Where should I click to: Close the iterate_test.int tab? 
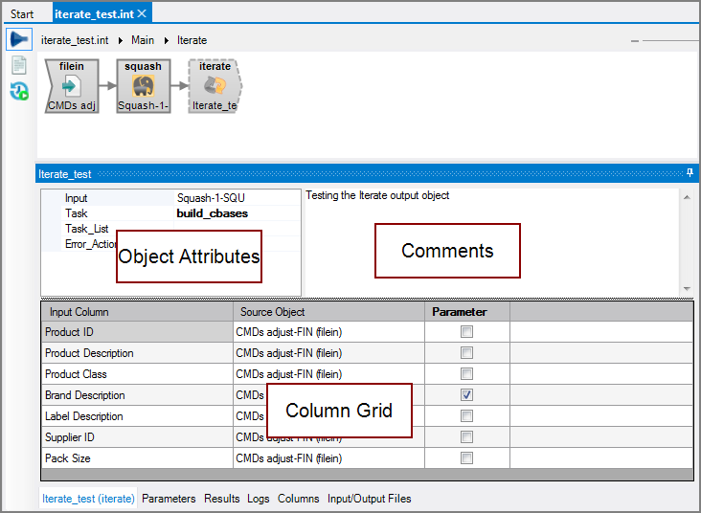(142, 13)
